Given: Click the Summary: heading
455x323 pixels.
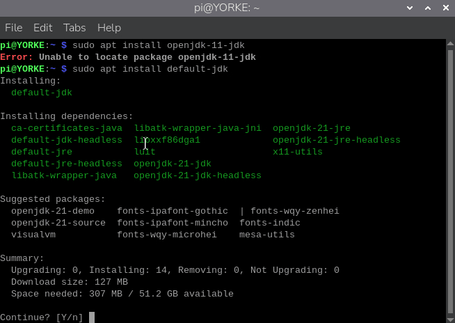Looking at the screenshot, I should (22, 258).
